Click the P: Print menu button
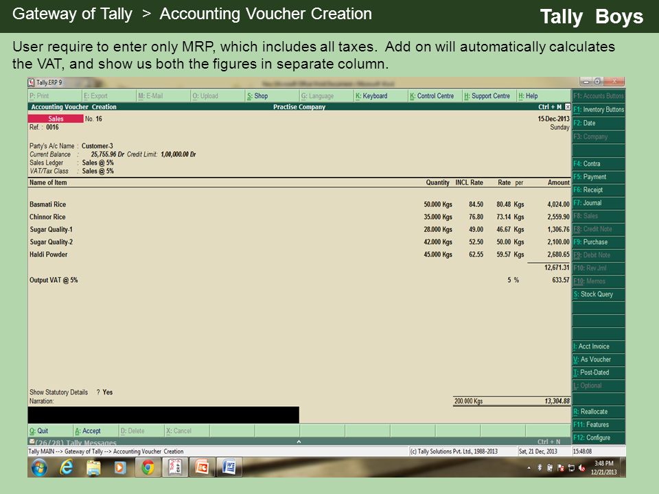This screenshot has width=659, height=494. [x=55, y=96]
